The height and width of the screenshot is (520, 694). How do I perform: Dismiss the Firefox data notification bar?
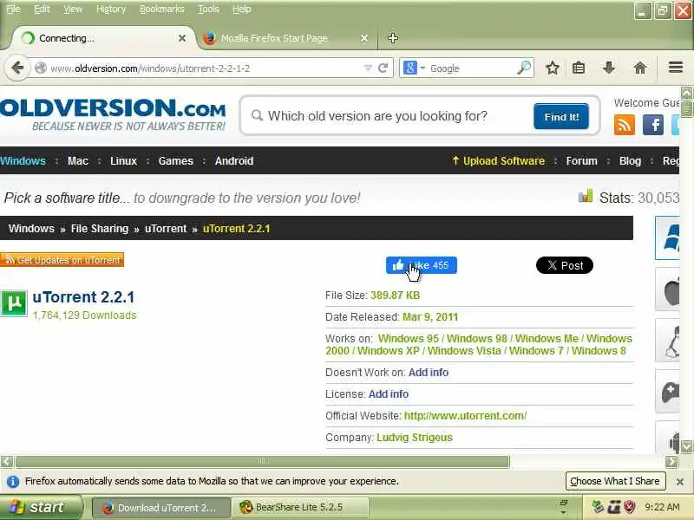(x=680, y=482)
